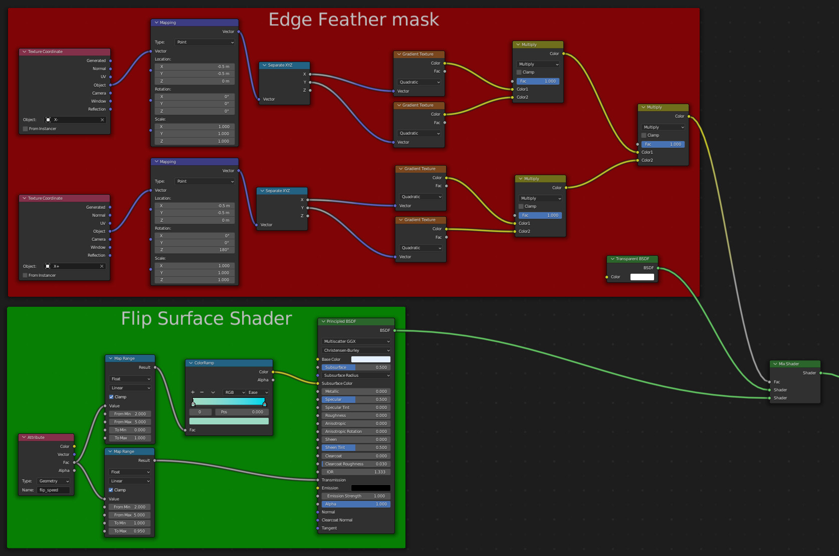839x556 pixels.
Task: Collapse the Mix Shader node
Action: tap(775, 364)
